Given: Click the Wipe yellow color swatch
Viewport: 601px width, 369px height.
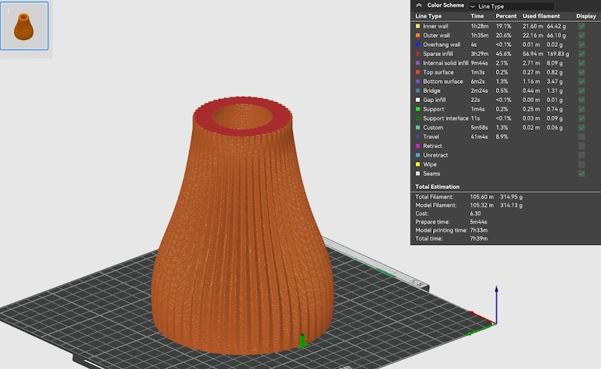Looking at the screenshot, I should (x=418, y=164).
